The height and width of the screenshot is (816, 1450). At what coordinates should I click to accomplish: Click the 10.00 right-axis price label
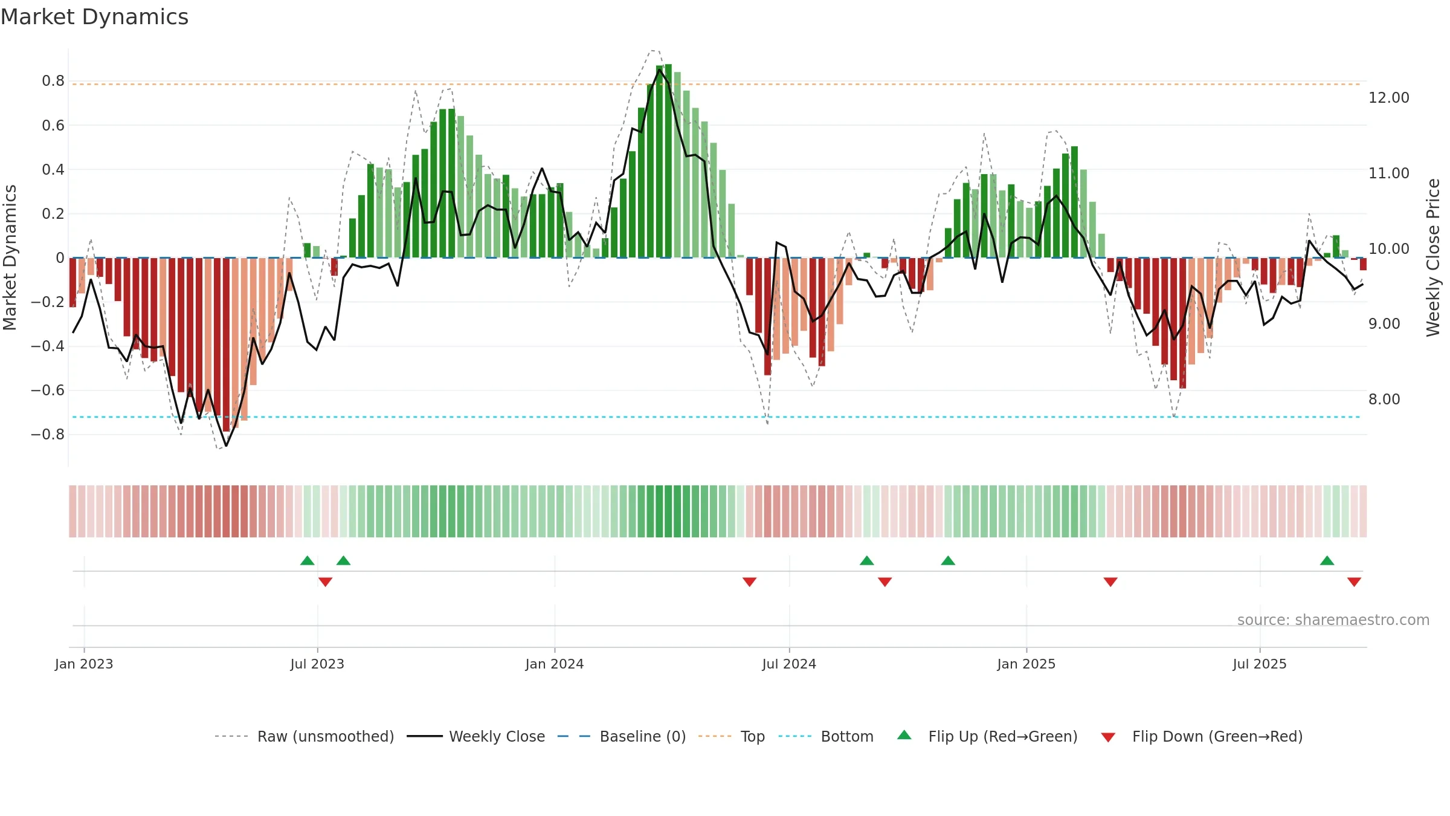click(1389, 248)
